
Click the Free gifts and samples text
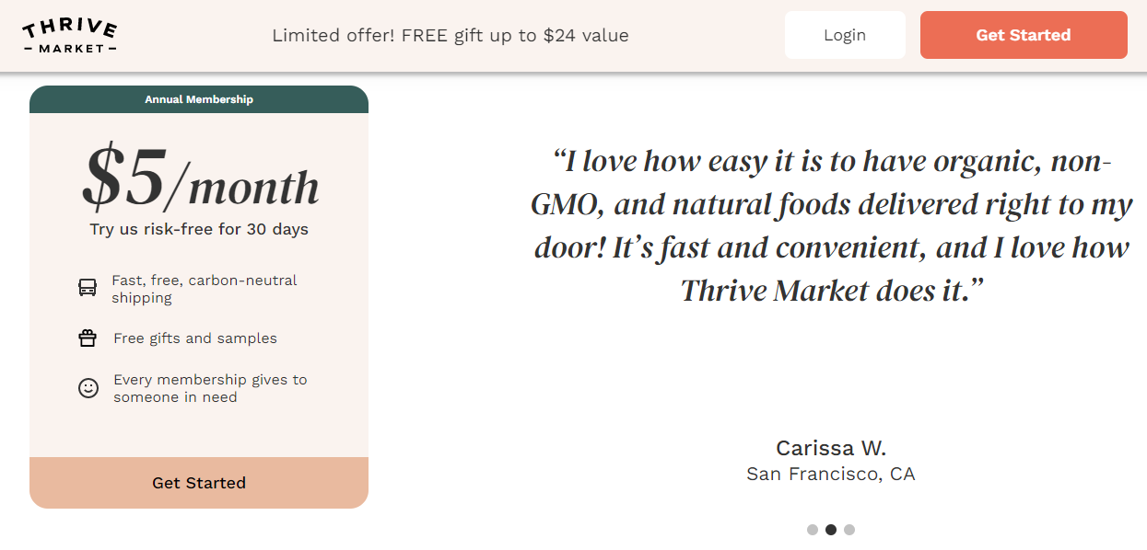195,338
